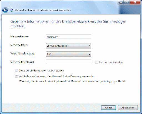Open the Verschlüsselungstyp dropdown showing AES
142x114 pixels.
click(x=69, y=54)
